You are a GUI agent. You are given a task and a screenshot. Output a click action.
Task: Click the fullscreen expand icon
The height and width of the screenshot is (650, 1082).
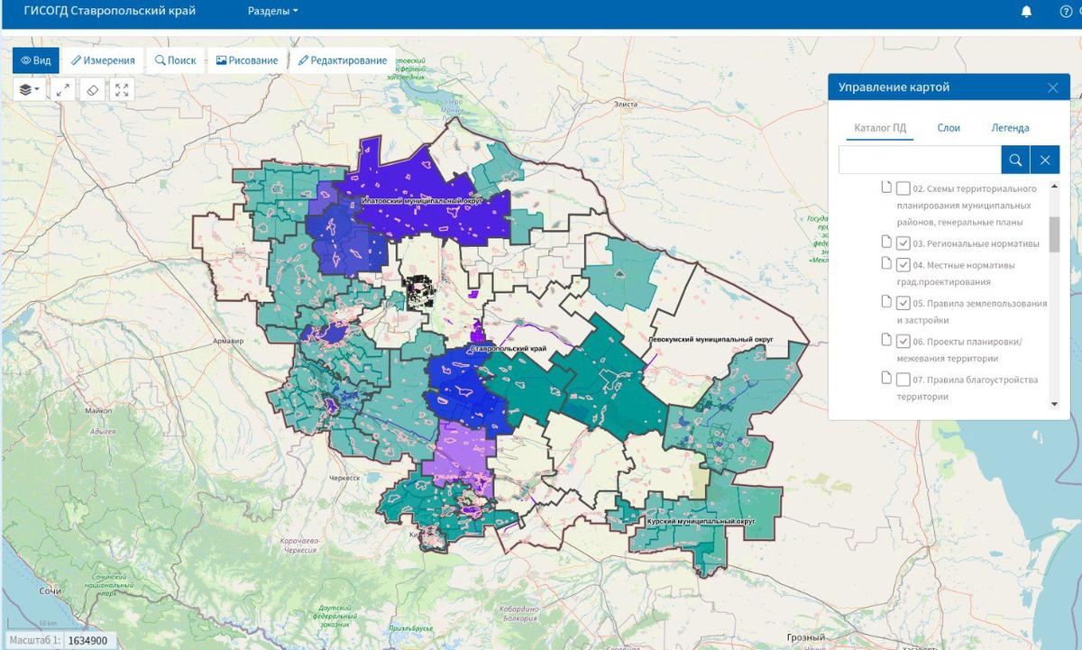point(122,89)
